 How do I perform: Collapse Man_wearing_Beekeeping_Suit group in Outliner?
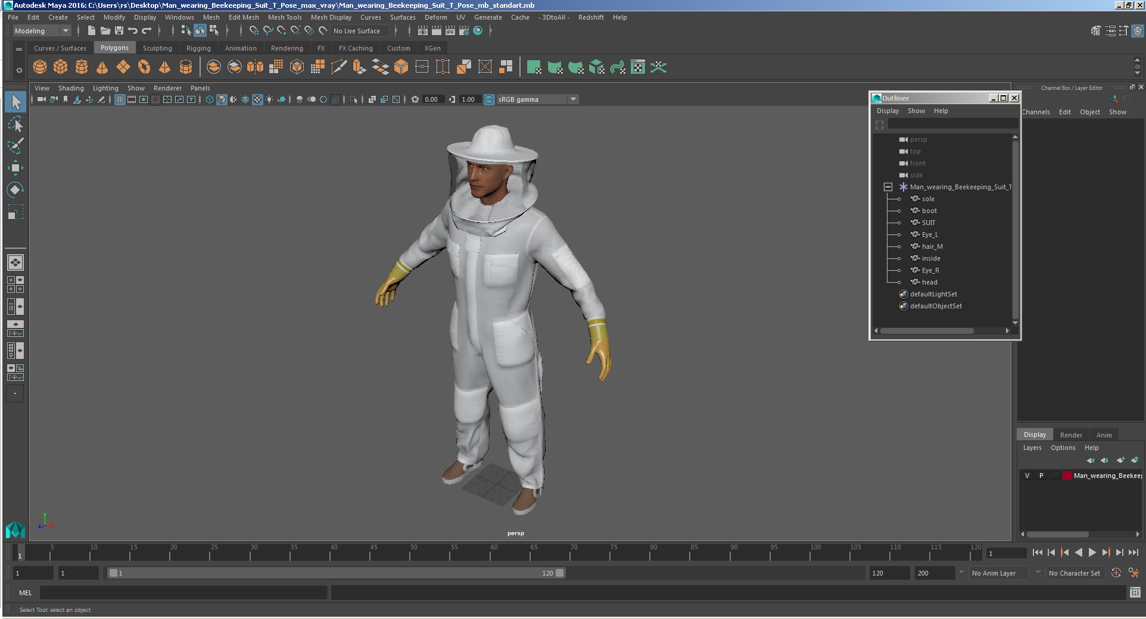[x=888, y=187]
